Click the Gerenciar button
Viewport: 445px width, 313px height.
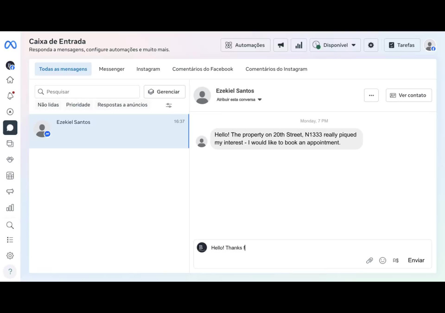click(165, 92)
